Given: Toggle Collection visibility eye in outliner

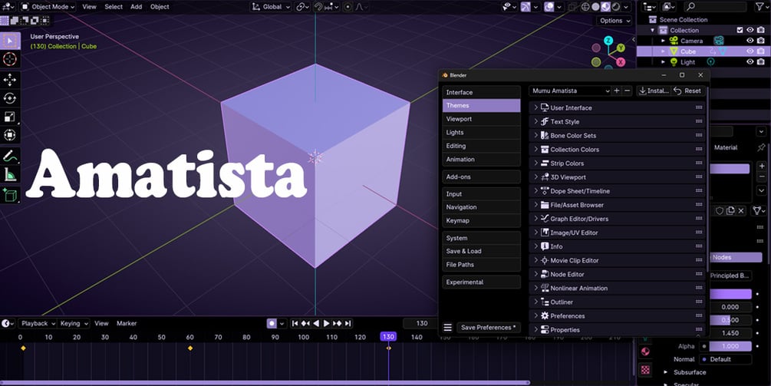Looking at the screenshot, I should coord(750,30).
